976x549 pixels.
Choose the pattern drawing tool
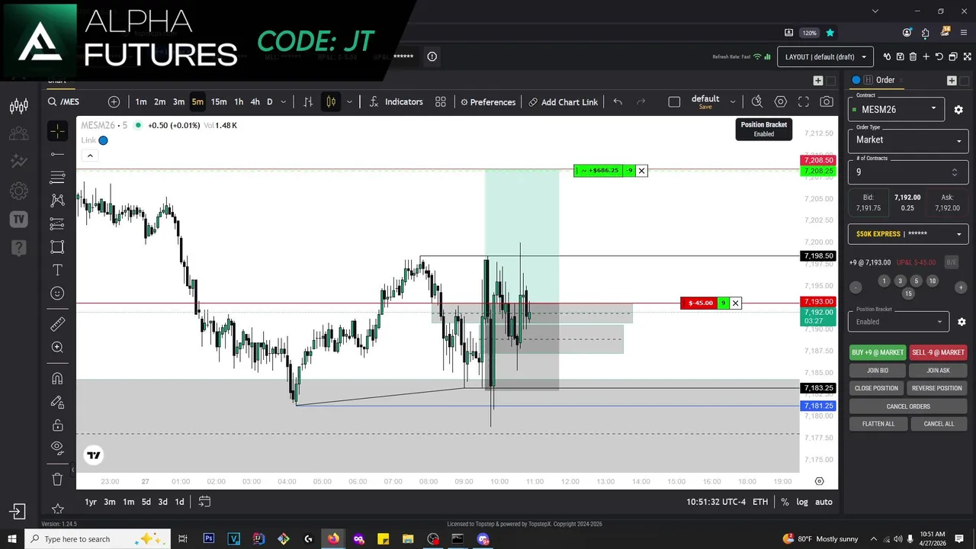click(57, 201)
